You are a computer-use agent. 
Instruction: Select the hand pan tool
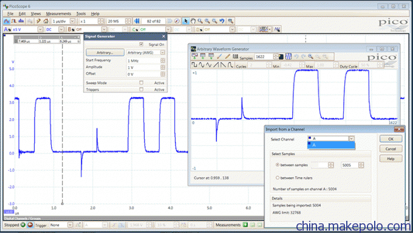[193, 21]
